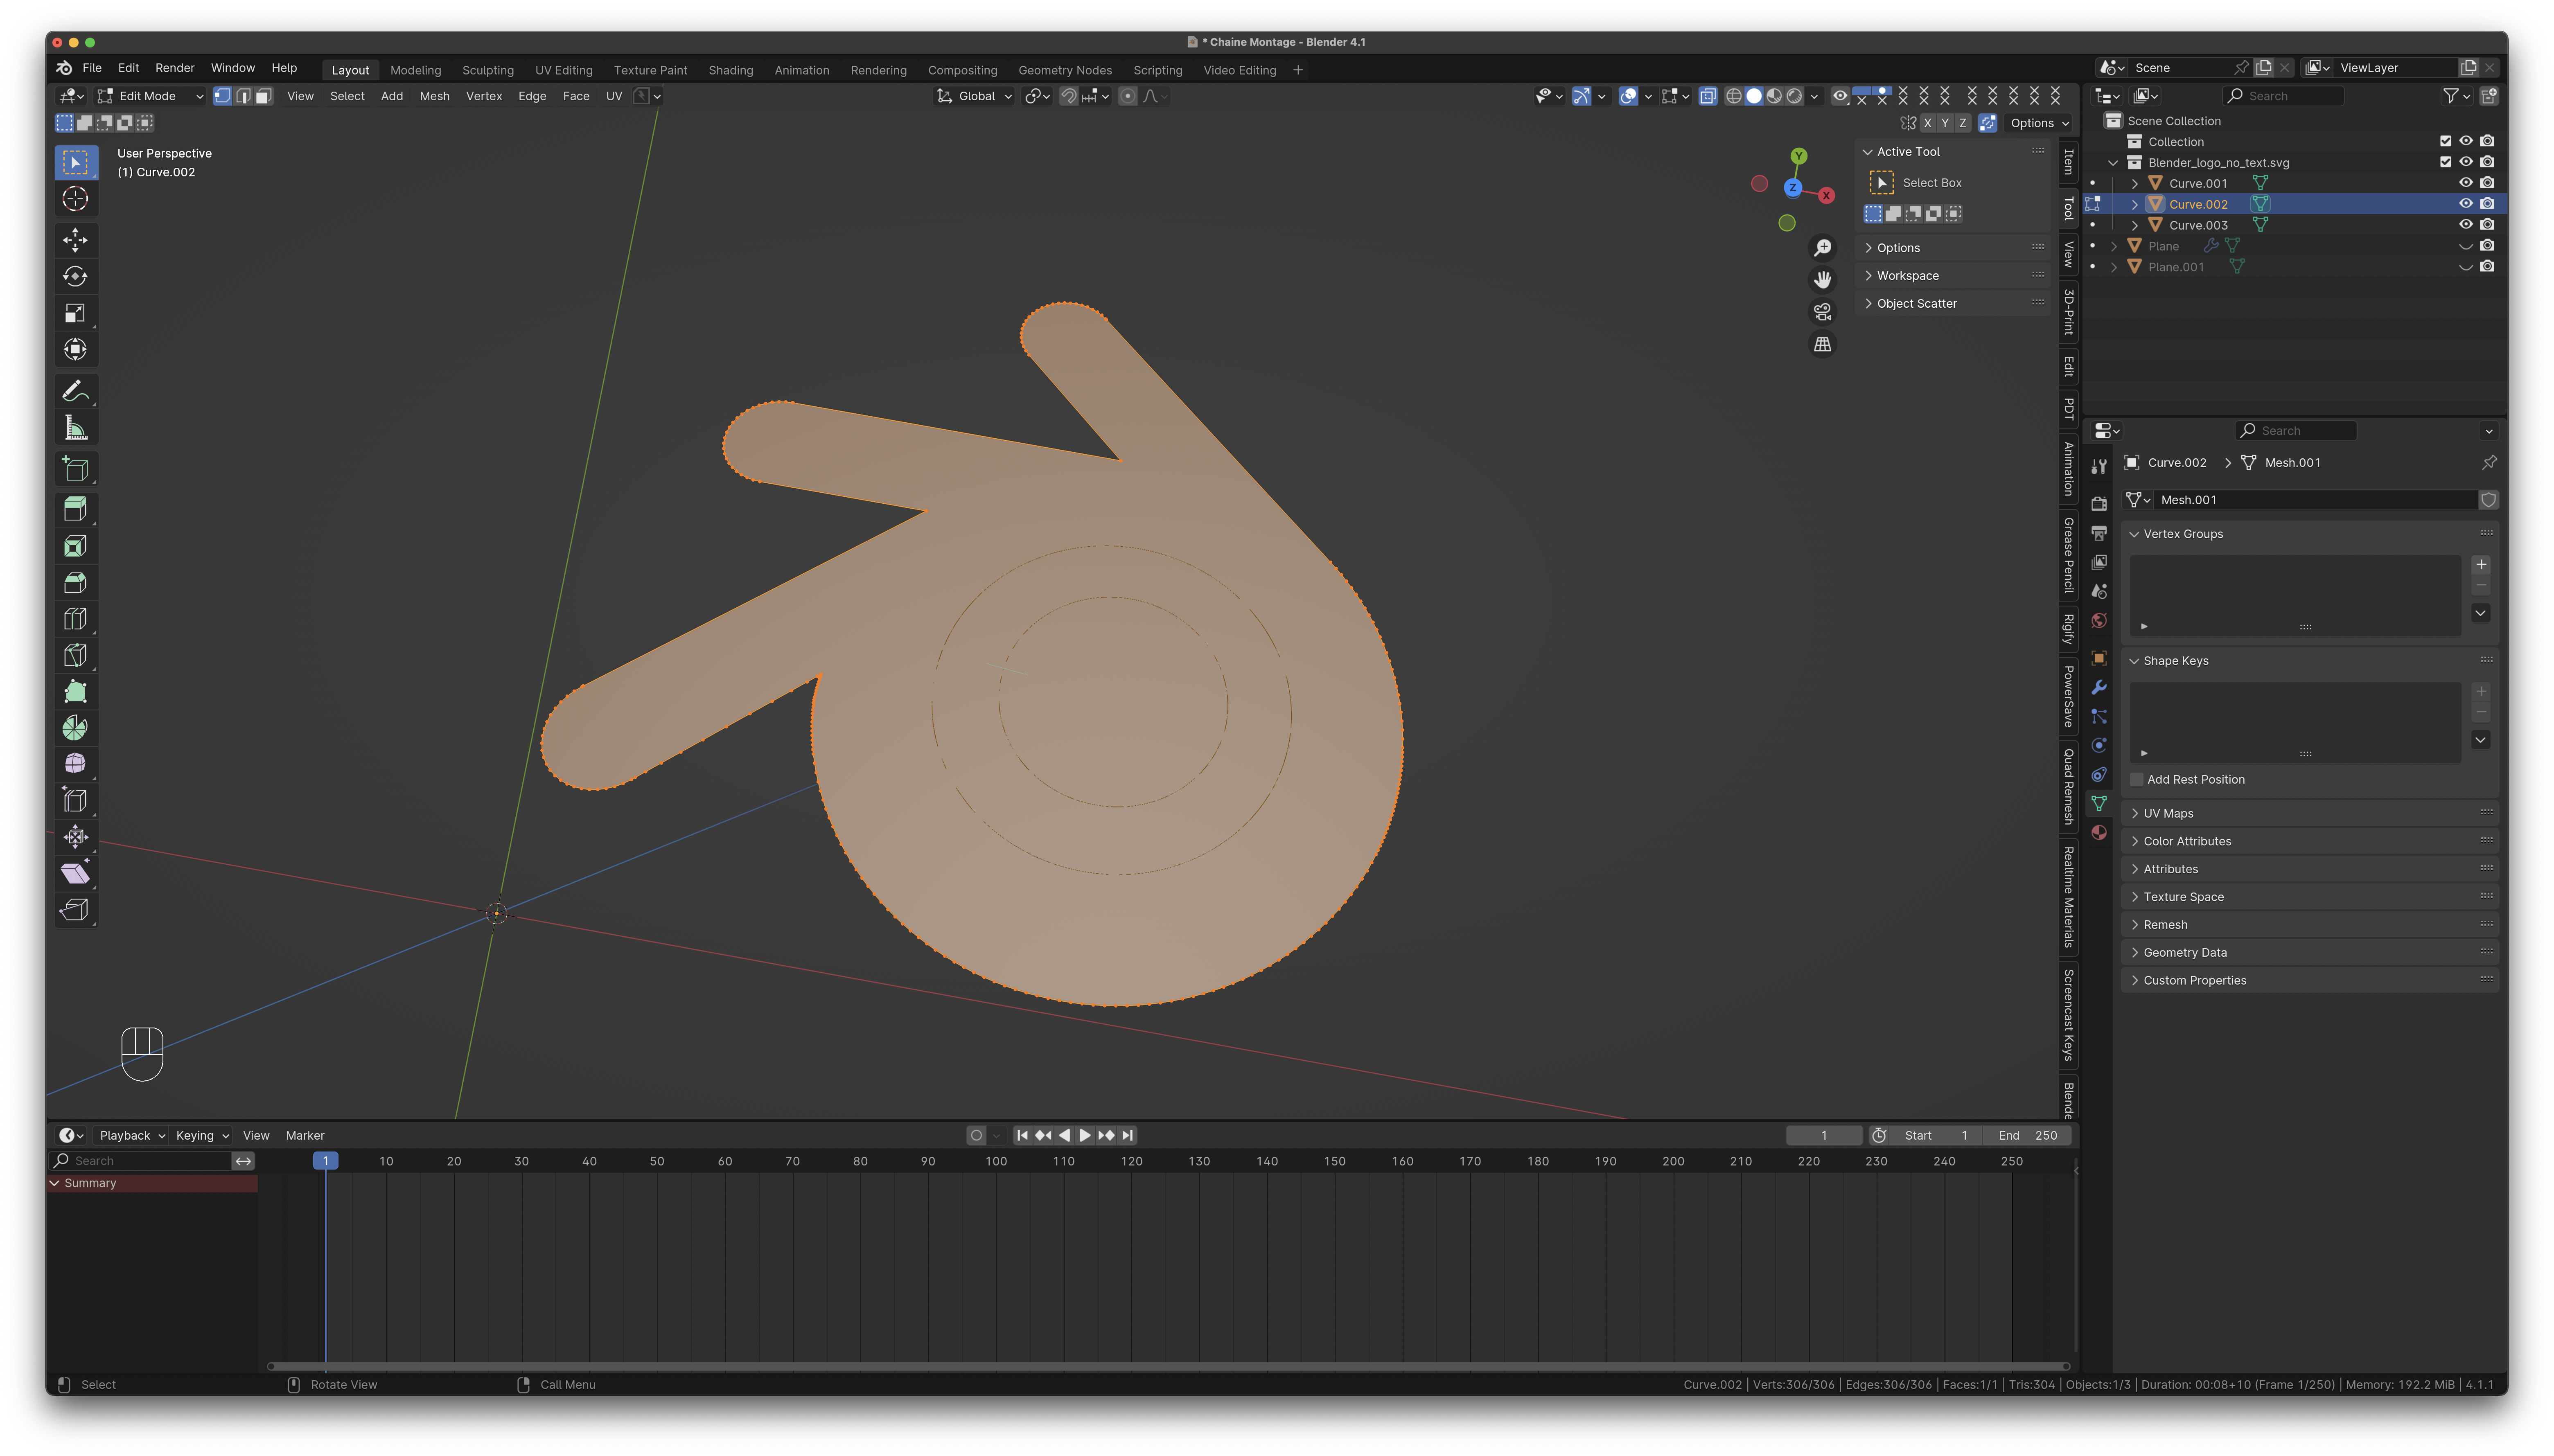The image size is (2554, 1456).
Task: Hide Curve.001 in viewport
Action: (2466, 183)
